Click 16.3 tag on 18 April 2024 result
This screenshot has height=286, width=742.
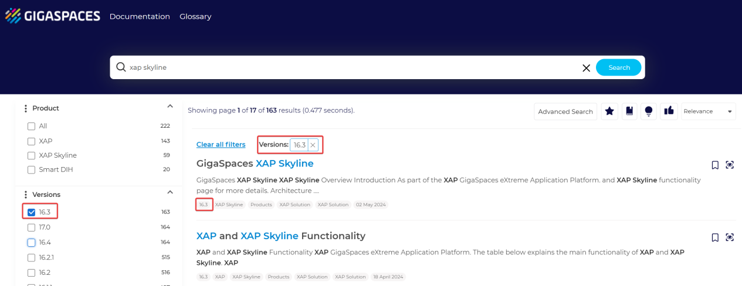pyautogui.click(x=204, y=277)
